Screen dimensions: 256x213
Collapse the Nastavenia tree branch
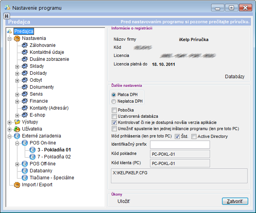pos(9,38)
